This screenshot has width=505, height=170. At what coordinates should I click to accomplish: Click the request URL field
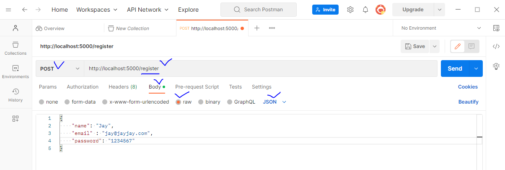(261, 69)
